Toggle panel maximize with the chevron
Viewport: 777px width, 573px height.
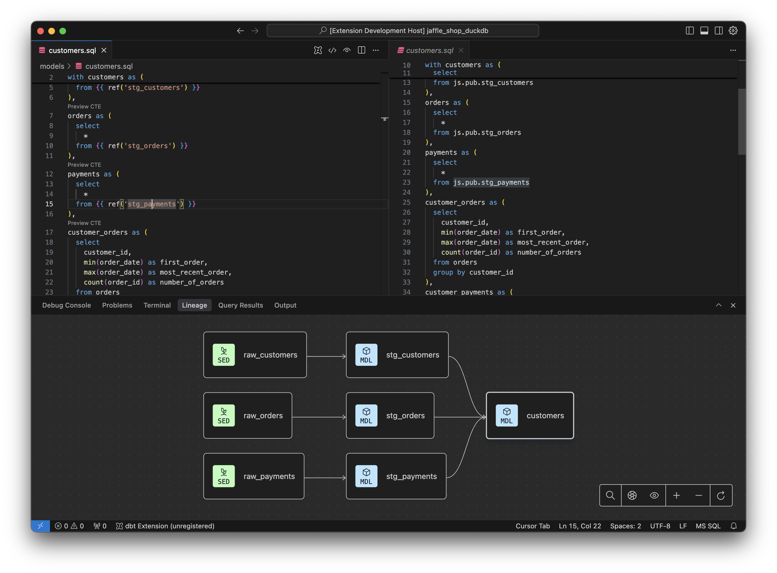tap(719, 305)
